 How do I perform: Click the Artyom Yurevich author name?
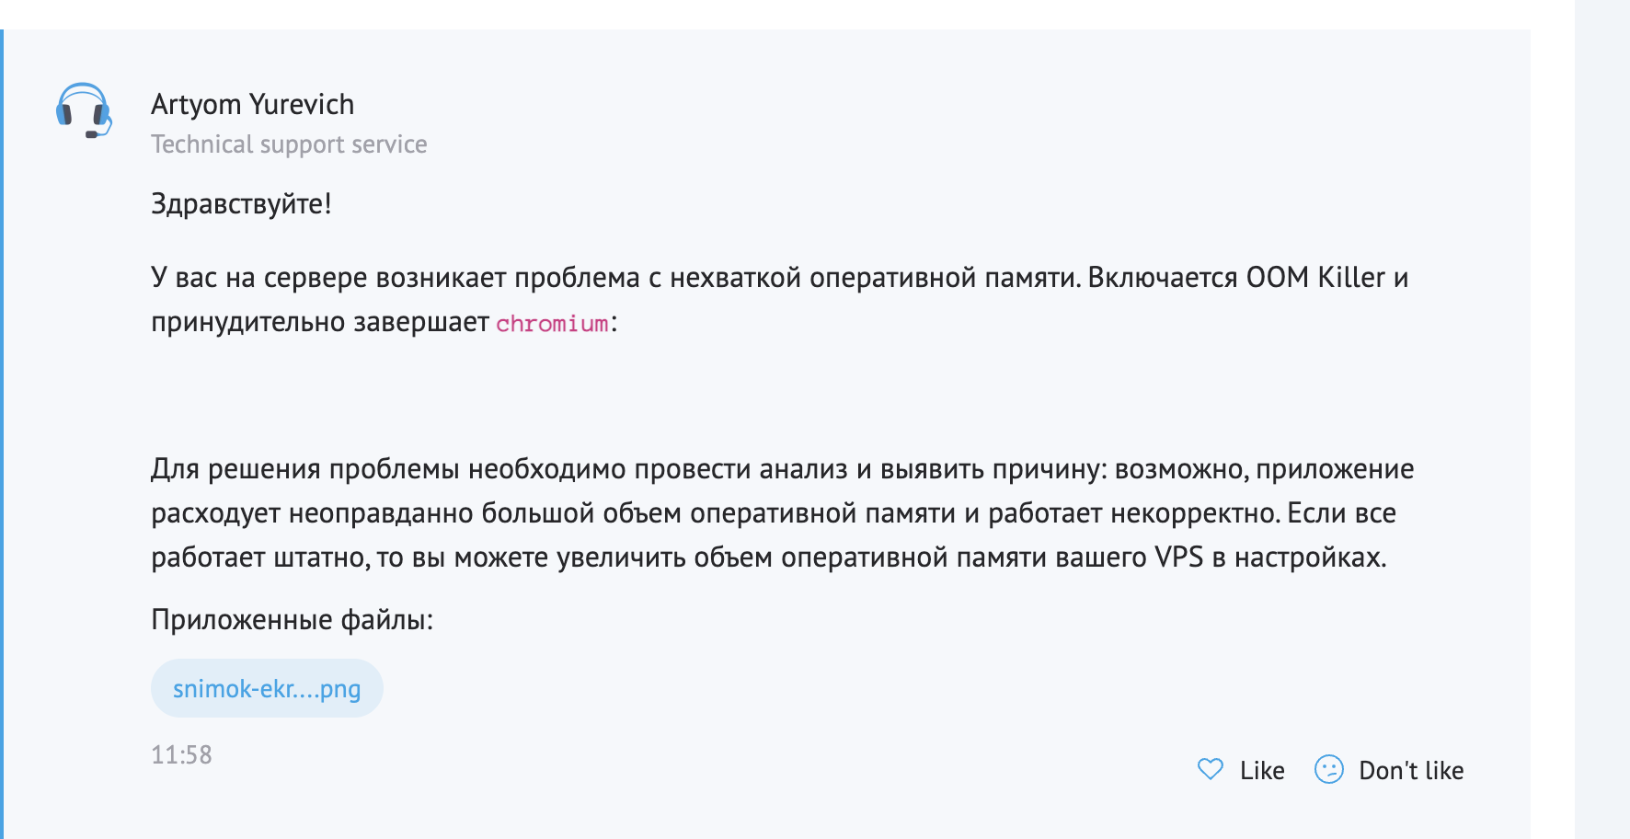(252, 105)
